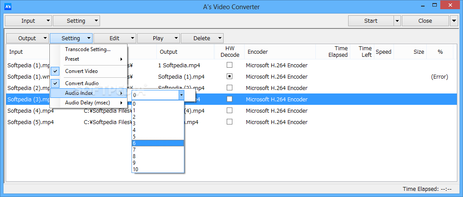Image resolution: width=463 pixels, height=197 pixels.
Task: Click the A's app icon in title bar
Action: 8,6
